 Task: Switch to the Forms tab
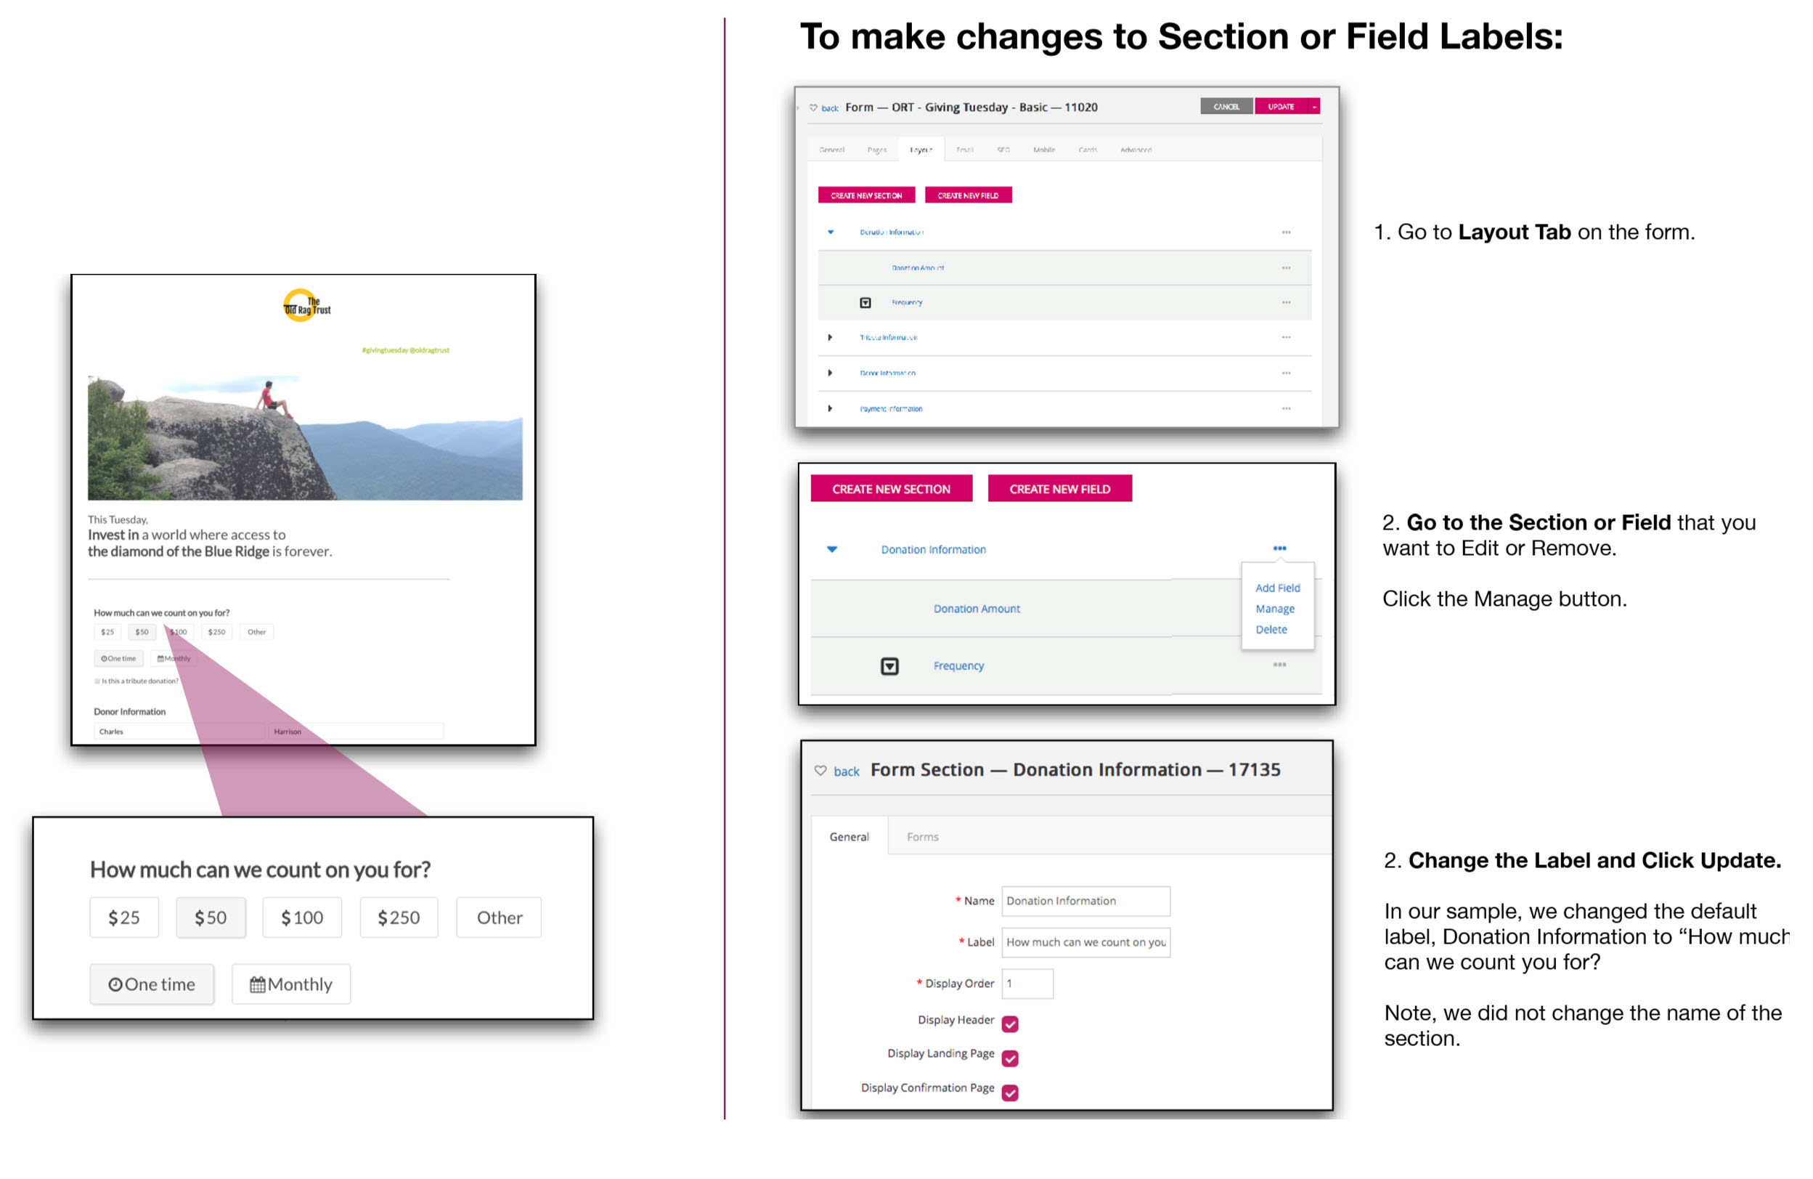[x=923, y=837]
